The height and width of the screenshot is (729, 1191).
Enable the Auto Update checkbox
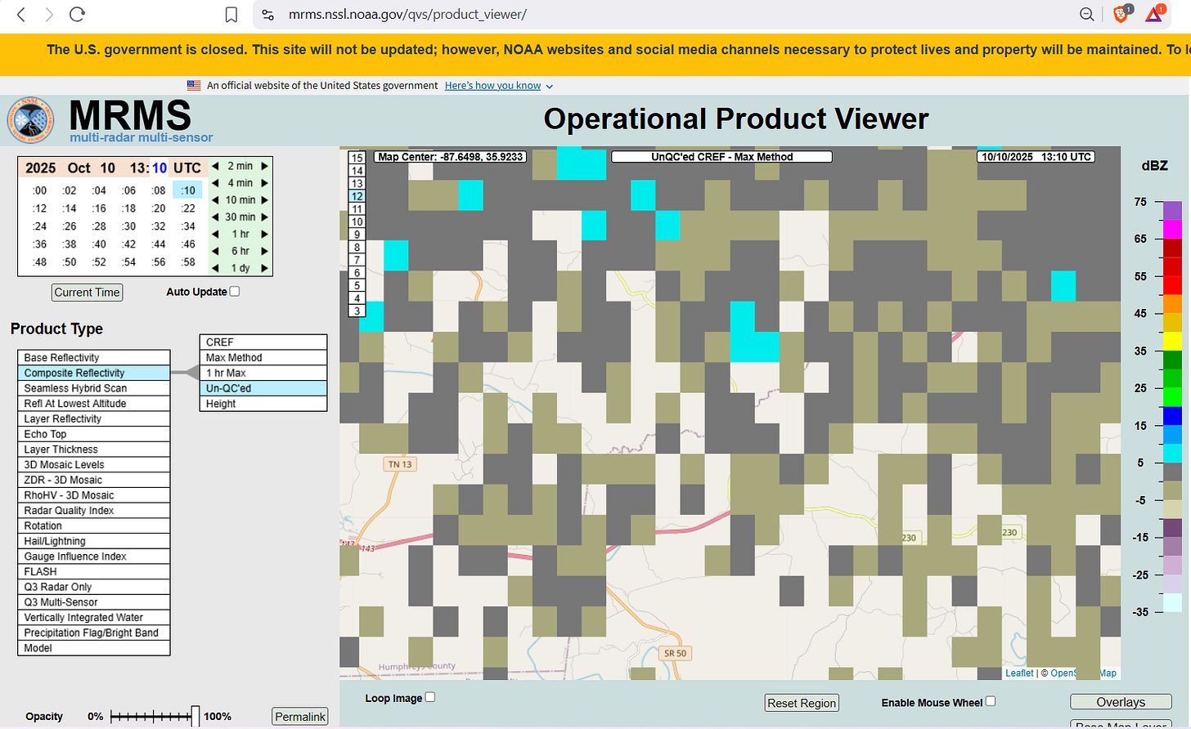point(235,291)
